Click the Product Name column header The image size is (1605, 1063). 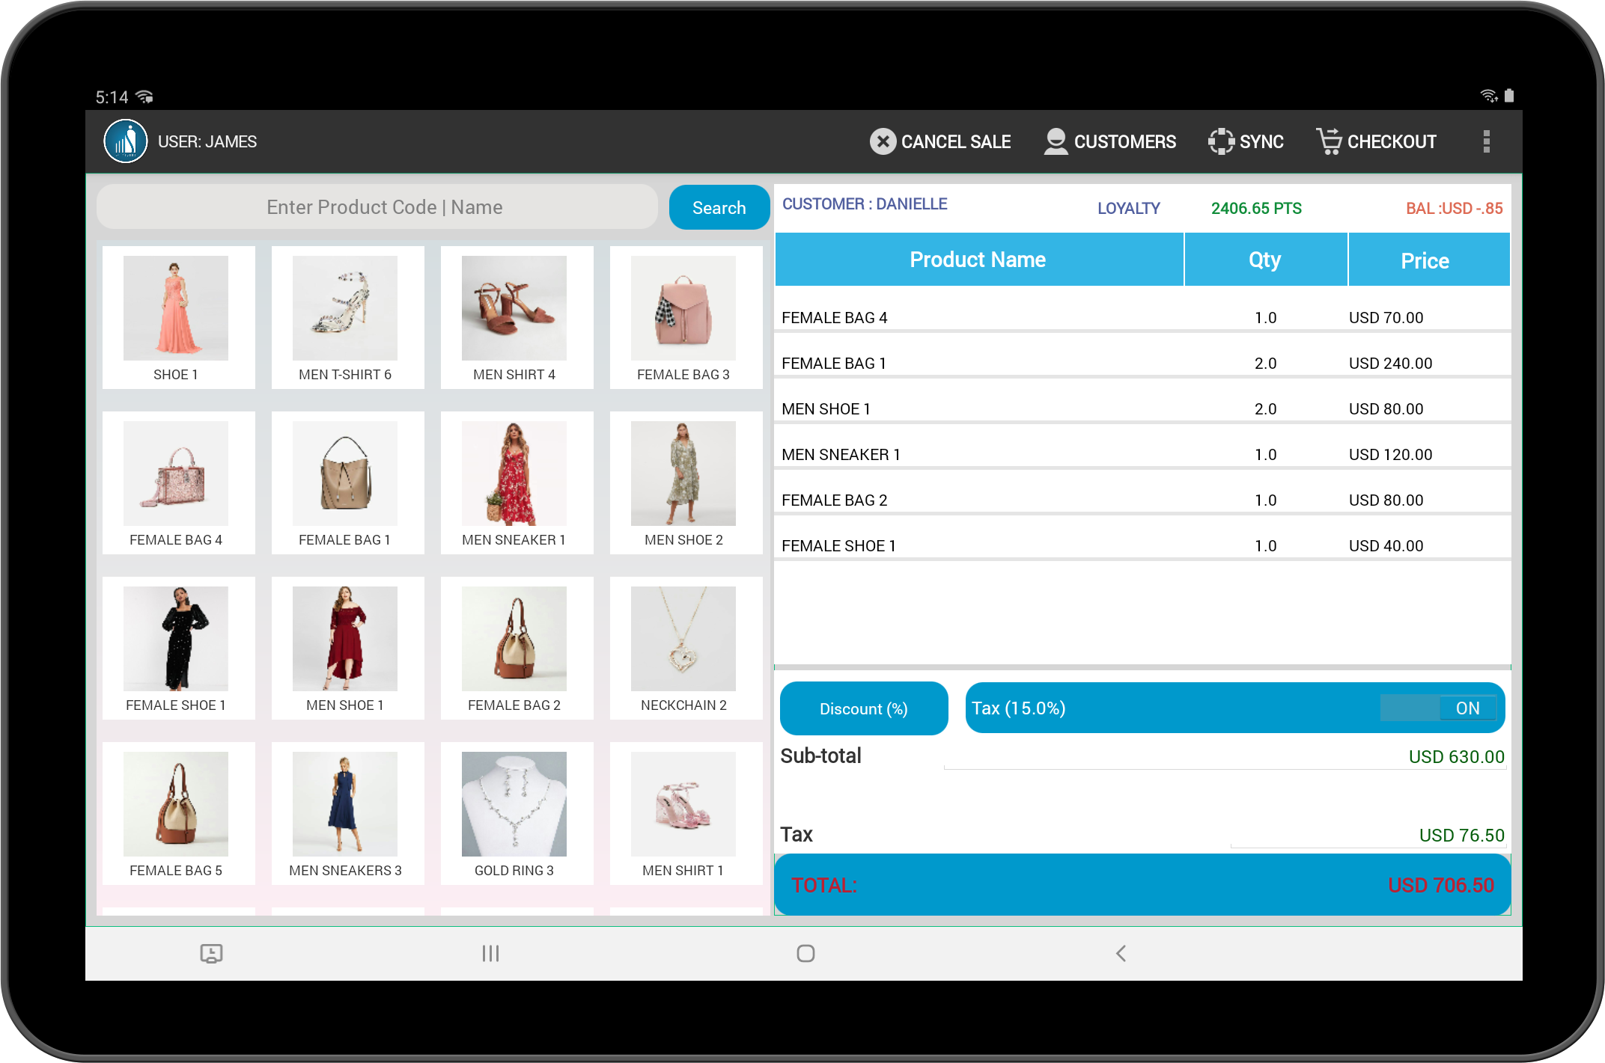(x=978, y=260)
